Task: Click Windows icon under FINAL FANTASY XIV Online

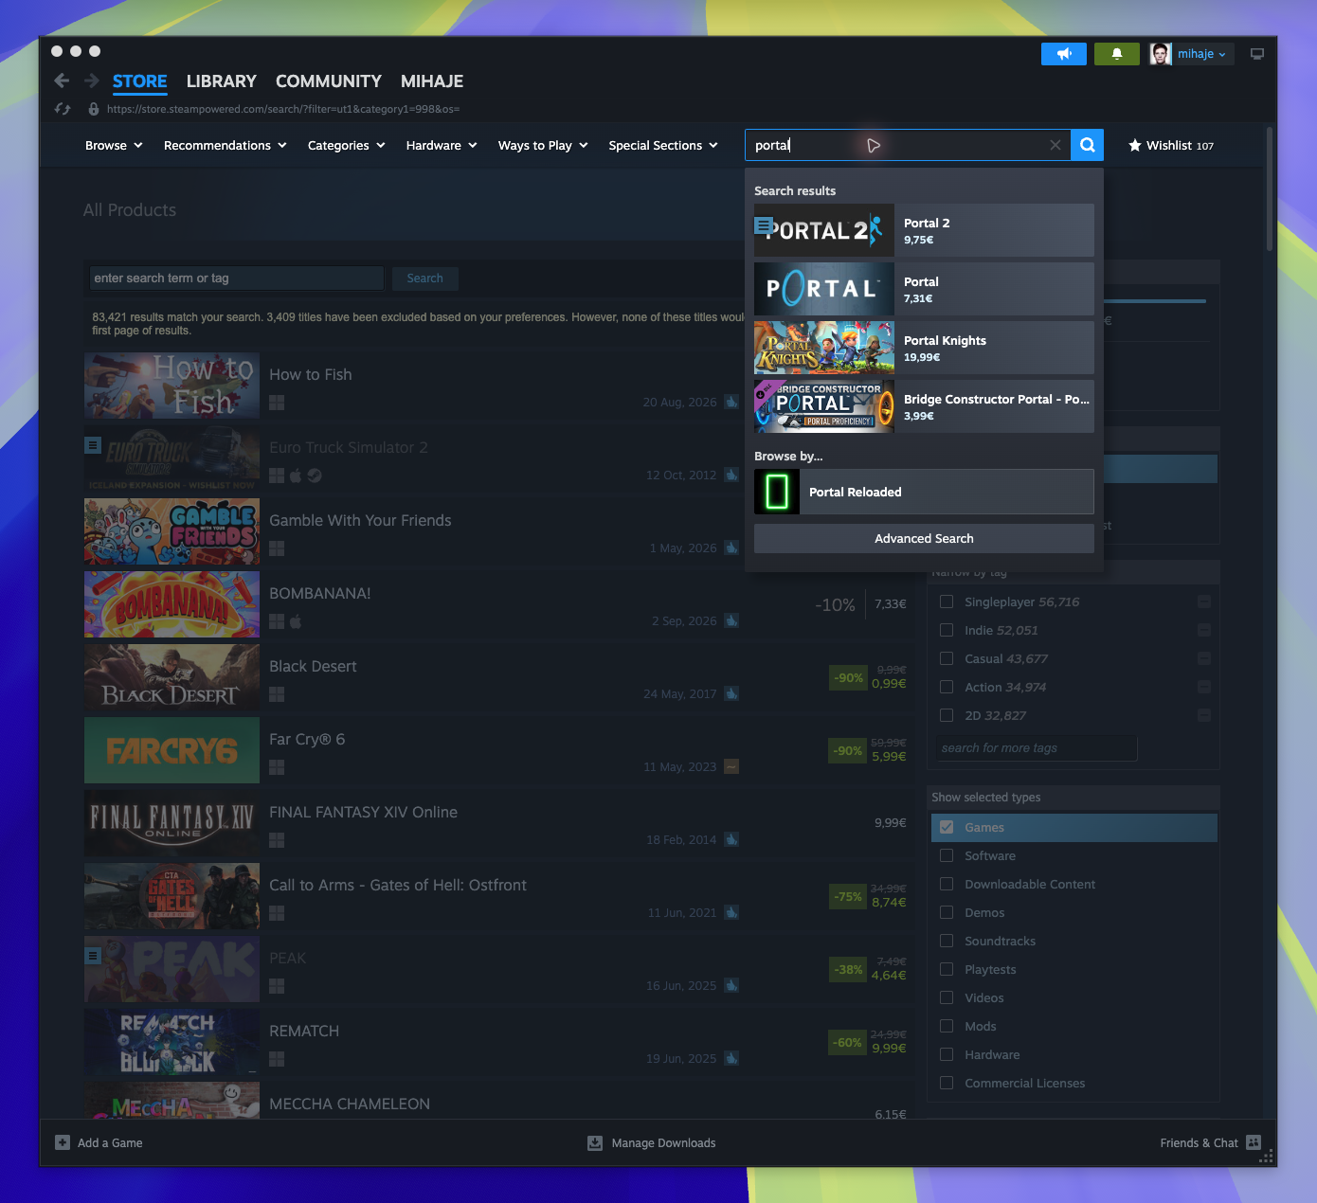Action: (277, 840)
